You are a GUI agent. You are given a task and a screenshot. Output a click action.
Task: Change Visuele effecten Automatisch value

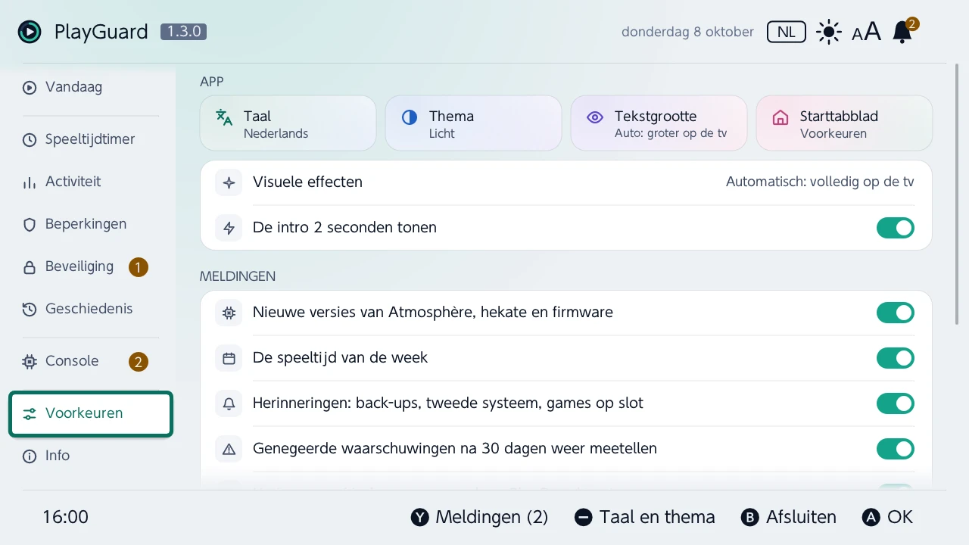820,182
